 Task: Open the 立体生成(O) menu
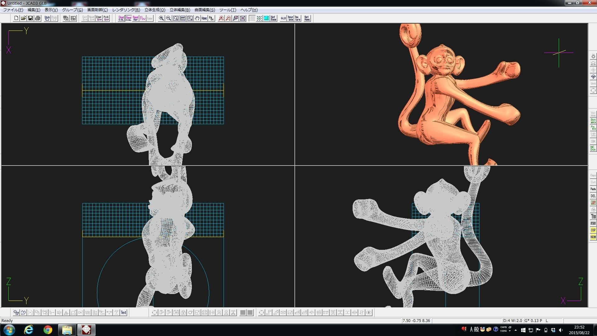155,10
